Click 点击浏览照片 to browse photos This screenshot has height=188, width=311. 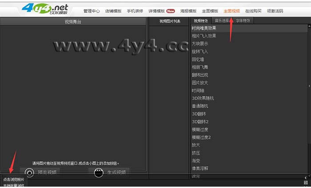click(x=14, y=179)
